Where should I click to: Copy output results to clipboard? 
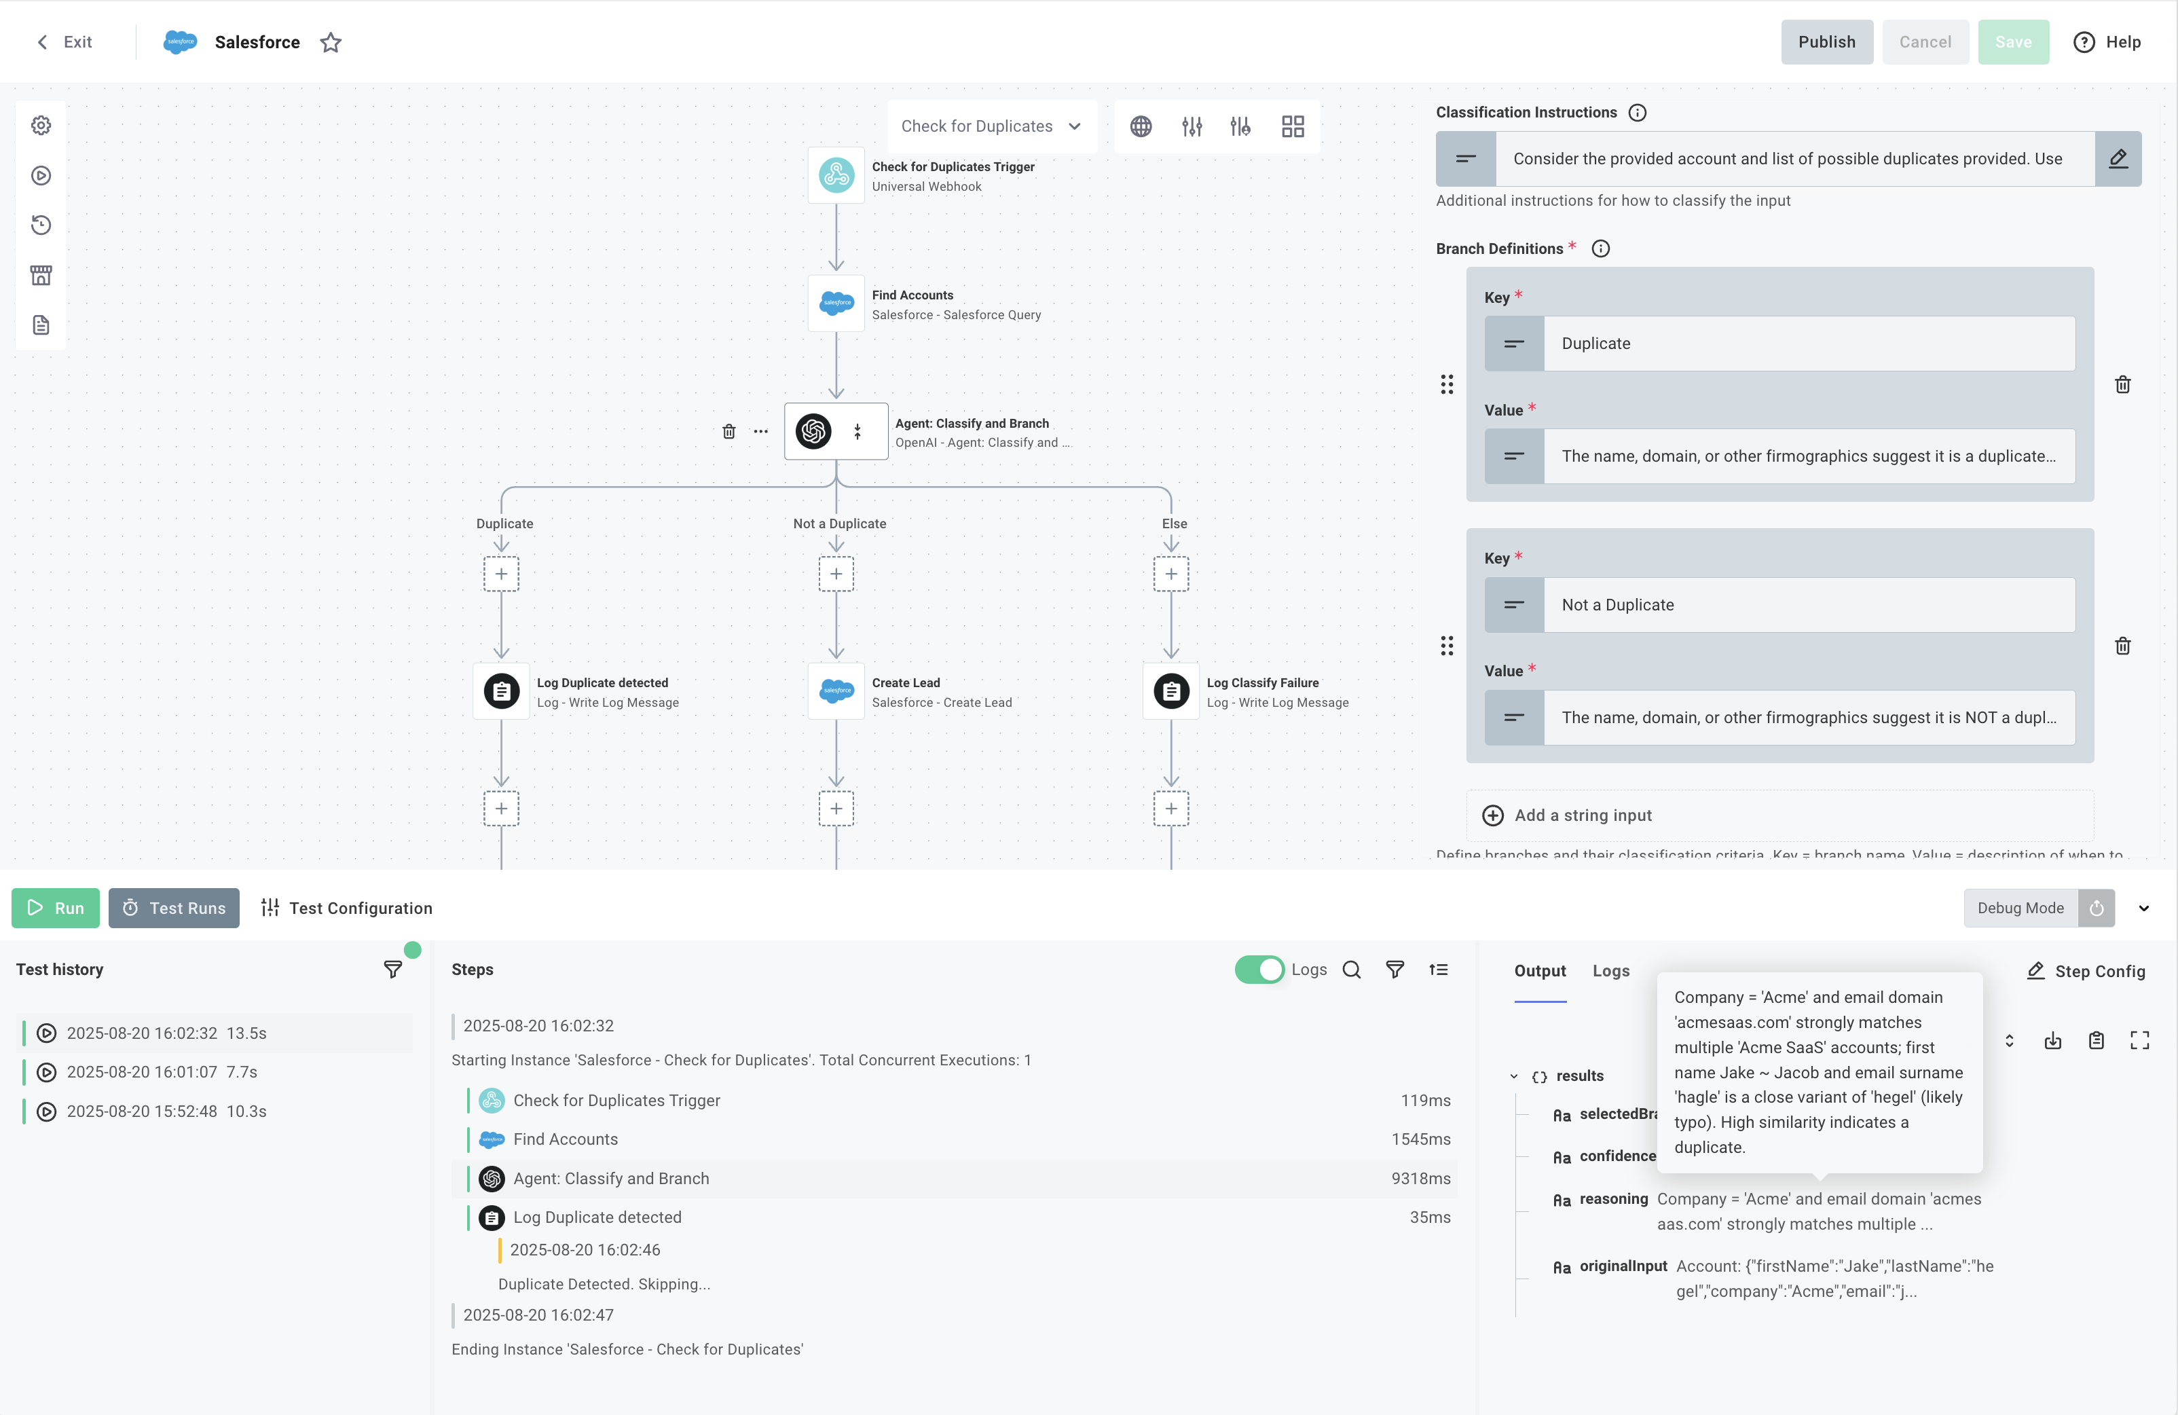(2097, 1040)
